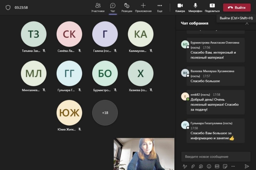Send the chat message with arrow icon

(247, 166)
